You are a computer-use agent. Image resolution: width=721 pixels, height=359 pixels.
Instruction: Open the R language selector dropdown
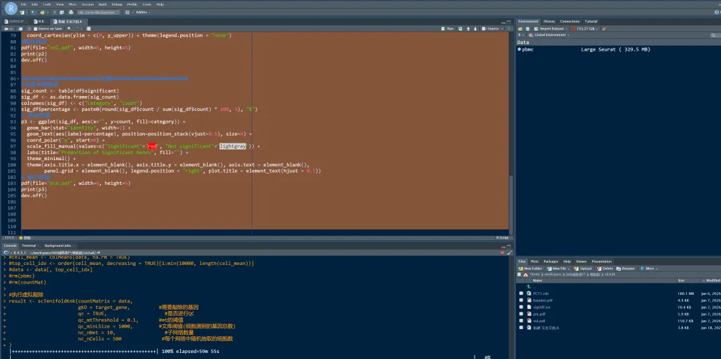[521, 35]
